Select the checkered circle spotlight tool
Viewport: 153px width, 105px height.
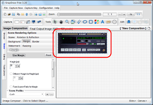pos(114,22)
